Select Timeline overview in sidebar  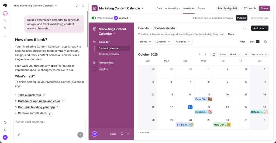(109, 54)
